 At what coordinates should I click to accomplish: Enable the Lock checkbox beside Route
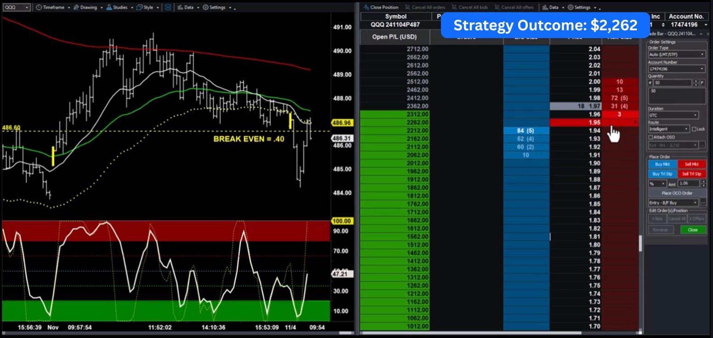(x=694, y=130)
